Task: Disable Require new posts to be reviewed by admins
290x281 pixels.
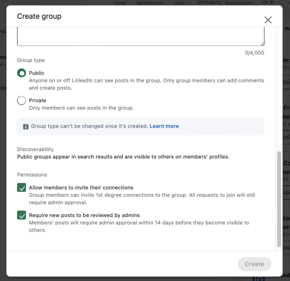Action: pyautogui.click(x=21, y=215)
